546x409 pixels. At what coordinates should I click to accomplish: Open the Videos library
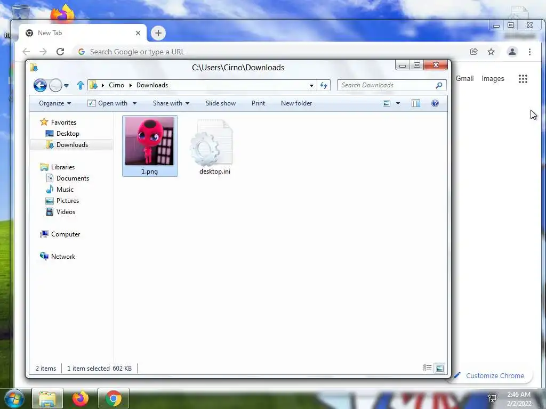61,212
